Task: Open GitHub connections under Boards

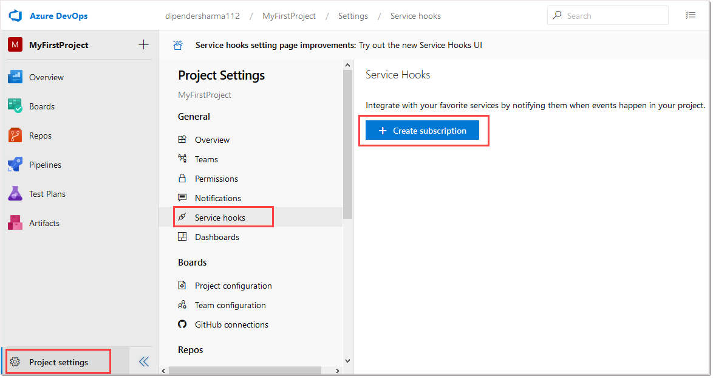Action: click(x=231, y=325)
